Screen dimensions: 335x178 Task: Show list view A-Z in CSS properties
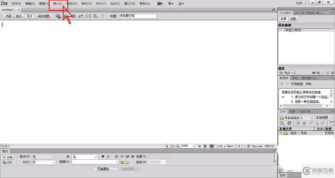(x=286, y=73)
